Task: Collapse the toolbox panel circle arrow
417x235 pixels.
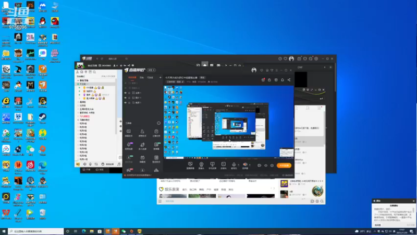Action: 159,123
